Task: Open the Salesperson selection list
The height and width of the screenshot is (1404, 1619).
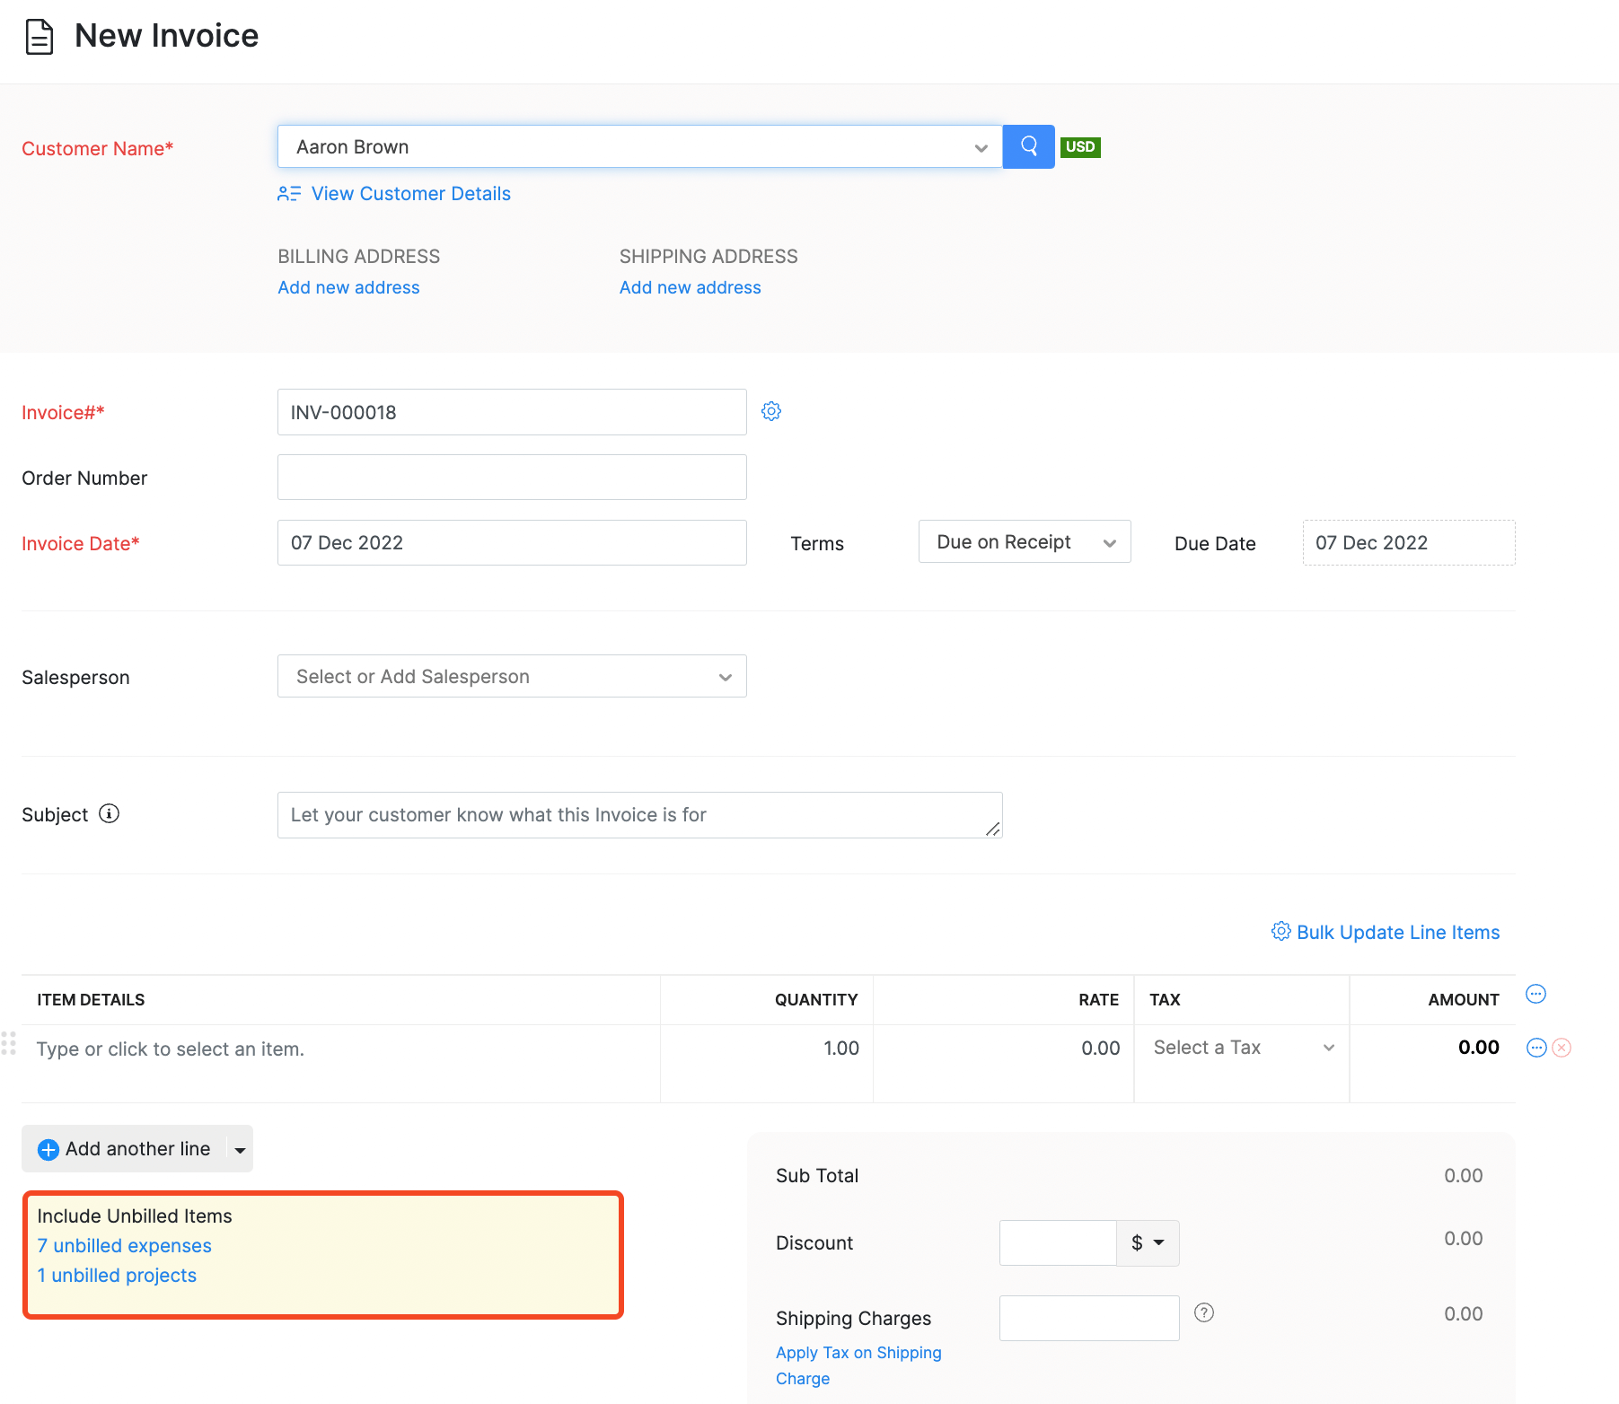Action: [511, 676]
